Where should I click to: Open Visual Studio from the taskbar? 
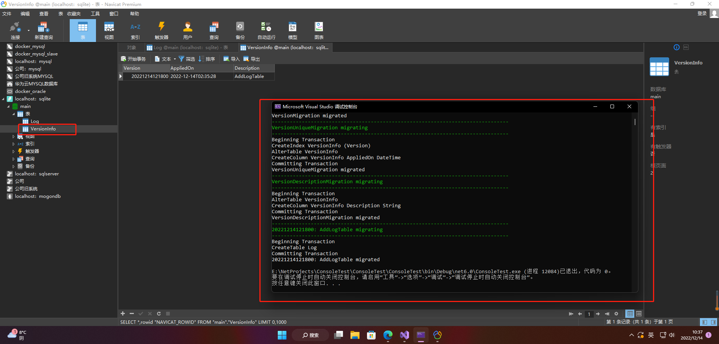point(404,335)
